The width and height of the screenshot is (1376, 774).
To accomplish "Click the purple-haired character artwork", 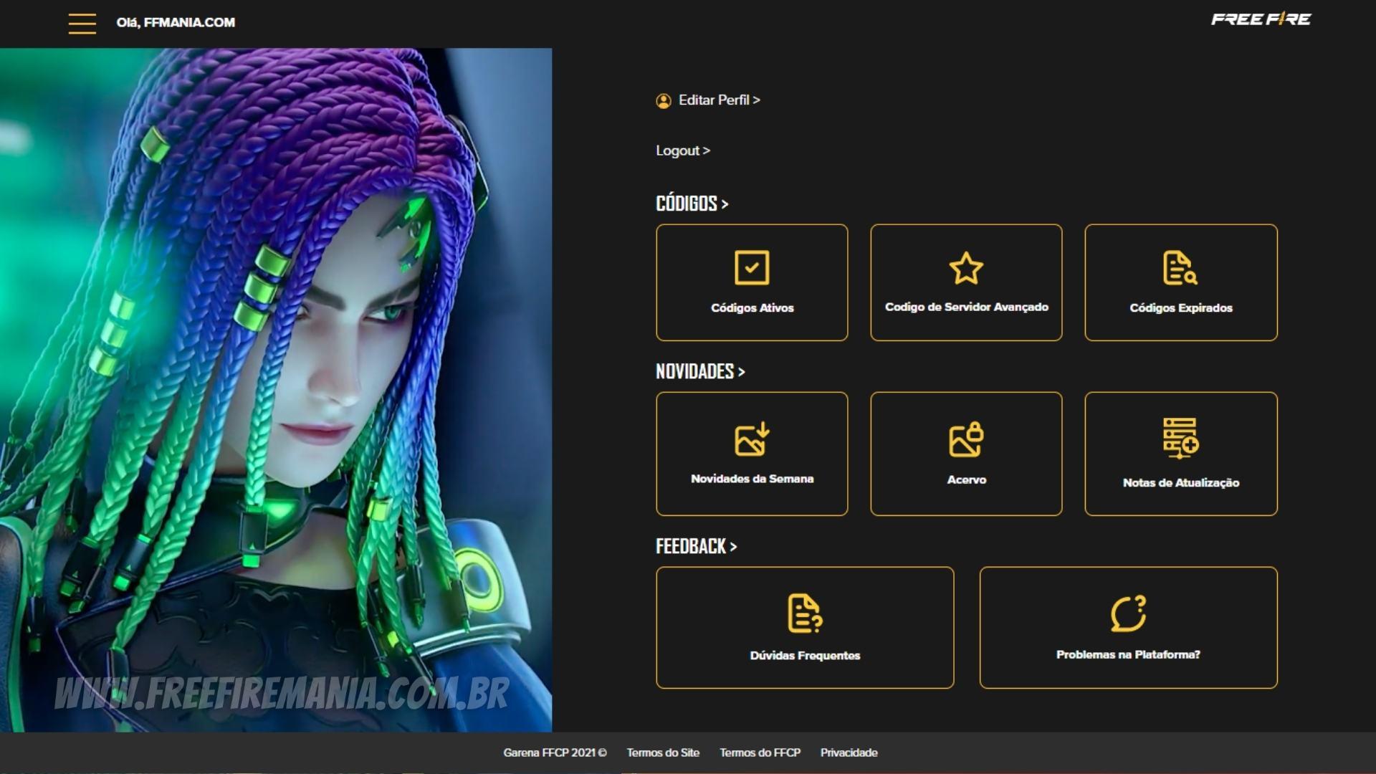I will point(276,390).
